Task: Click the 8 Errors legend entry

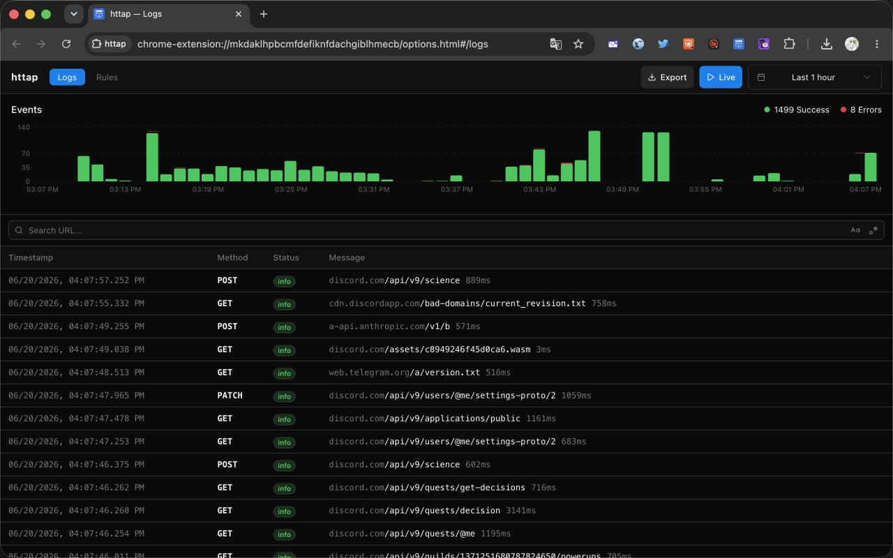Action: pyautogui.click(x=861, y=110)
